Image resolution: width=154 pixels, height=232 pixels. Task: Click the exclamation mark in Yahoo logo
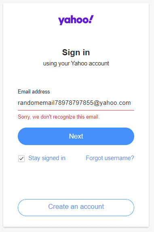pyautogui.click(x=91, y=19)
